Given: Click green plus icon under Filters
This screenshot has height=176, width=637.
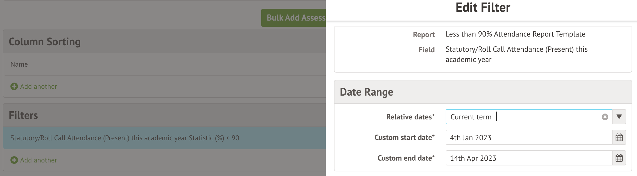Looking at the screenshot, I should (14, 160).
